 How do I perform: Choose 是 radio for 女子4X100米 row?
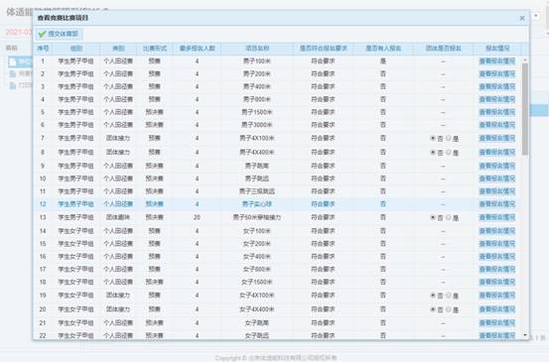(x=449, y=296)
